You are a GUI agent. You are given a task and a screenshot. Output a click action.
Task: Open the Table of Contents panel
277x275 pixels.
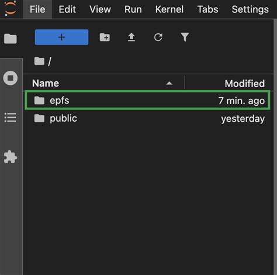click(11, 117)
